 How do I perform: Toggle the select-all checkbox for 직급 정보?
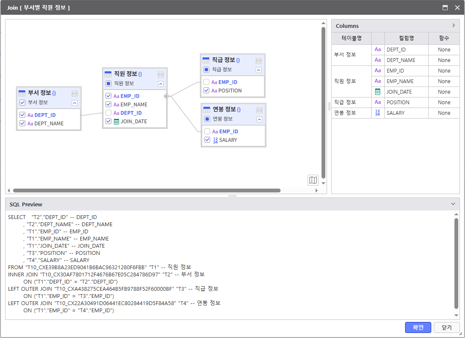206,70
